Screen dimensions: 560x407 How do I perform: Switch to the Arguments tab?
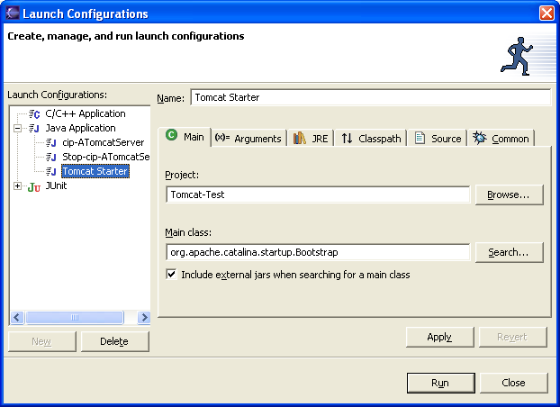tap(248, 139)
